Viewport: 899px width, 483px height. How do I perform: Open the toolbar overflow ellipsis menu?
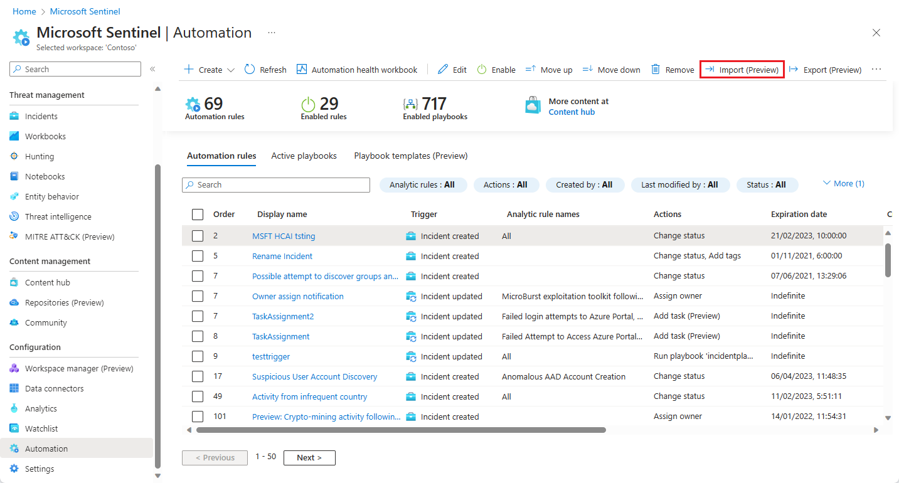tap(876, 70)
